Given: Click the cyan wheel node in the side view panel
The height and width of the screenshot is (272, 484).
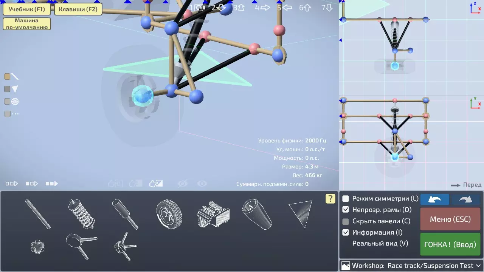Looking at the screenshot, I should click(395, 66).
